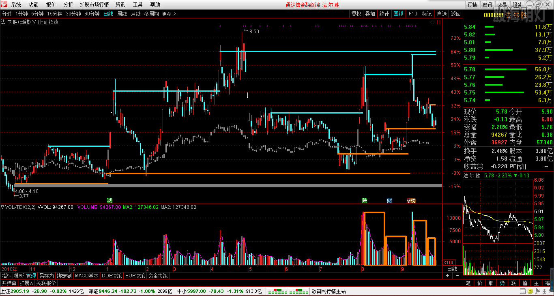This screenshot has height=296, width=554.
Task: Switch to 分时 intraday period
Action: [x=7, y=14]
